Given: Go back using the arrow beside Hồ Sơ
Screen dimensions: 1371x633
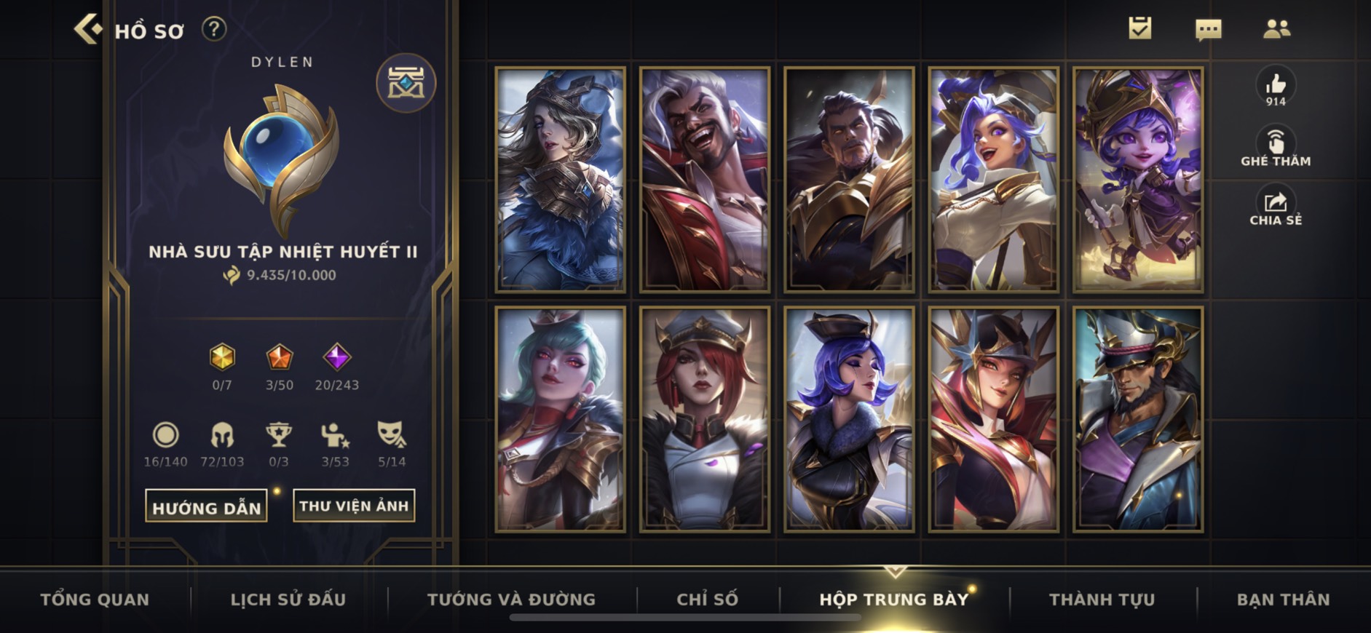Looking at the screenshot, I should pyautogui.click(x=88, y=29).
